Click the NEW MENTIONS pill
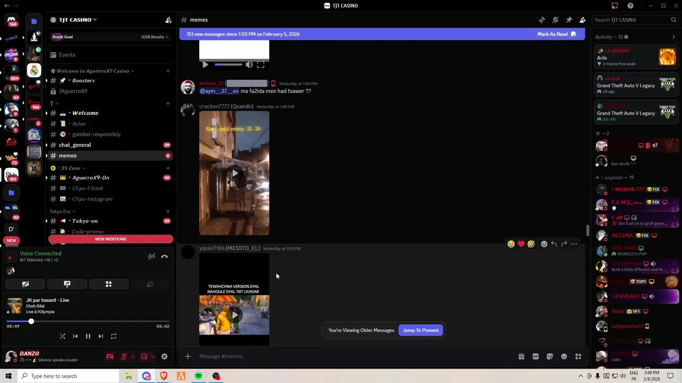Image resolution: width=682 pixels, height=383 pixels. click(111, 239)
